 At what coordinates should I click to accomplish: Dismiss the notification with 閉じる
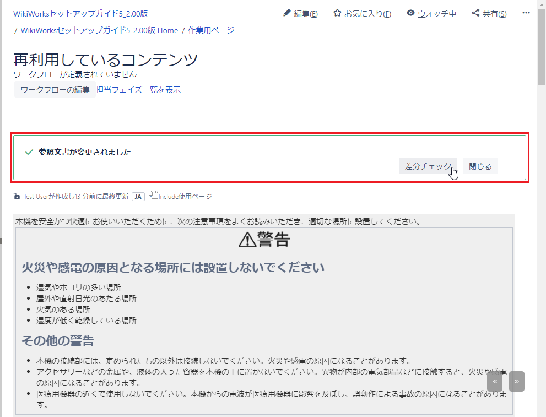pyautogui.click(x=480, y=166)
